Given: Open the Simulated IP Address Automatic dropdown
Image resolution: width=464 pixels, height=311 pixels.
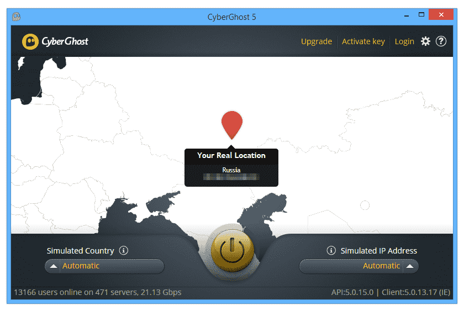Looking at the screenshot, I should [x=358, y=266].
